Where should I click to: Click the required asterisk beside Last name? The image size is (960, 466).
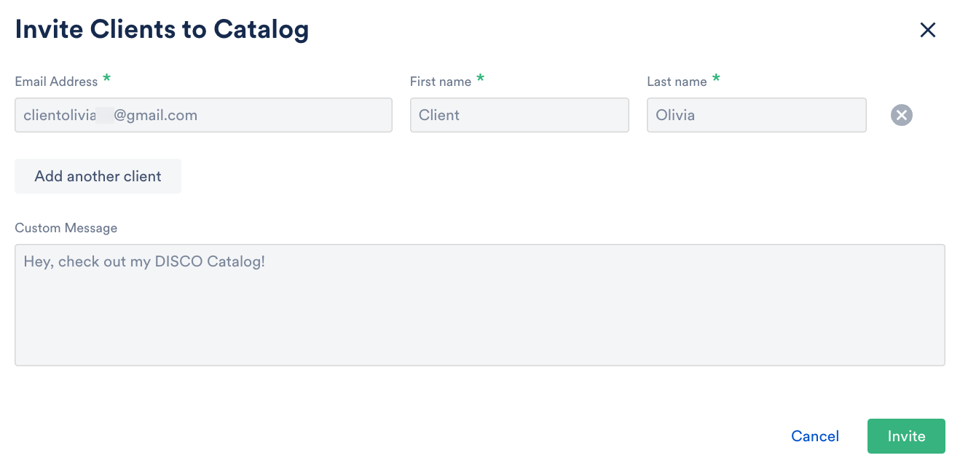tap(716, 79)
